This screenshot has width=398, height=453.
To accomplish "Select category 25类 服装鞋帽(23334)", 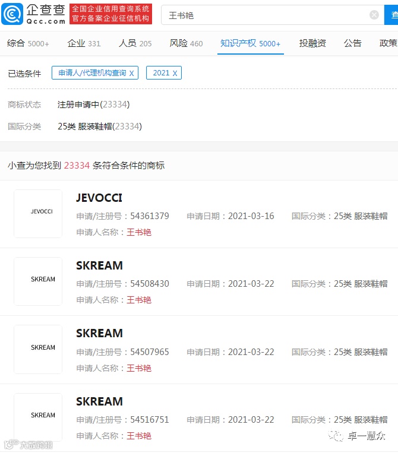I will pos(100,126).
